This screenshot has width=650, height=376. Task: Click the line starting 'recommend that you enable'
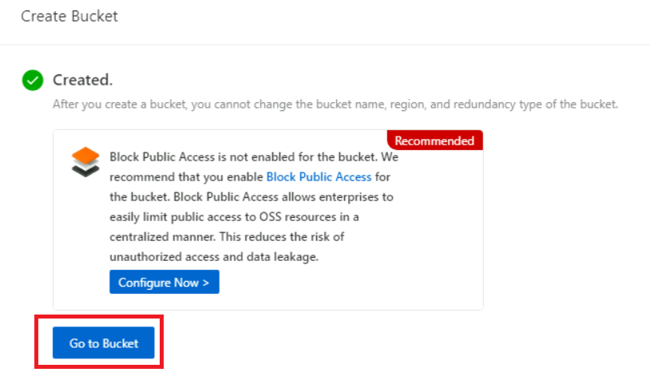(187, 176)
